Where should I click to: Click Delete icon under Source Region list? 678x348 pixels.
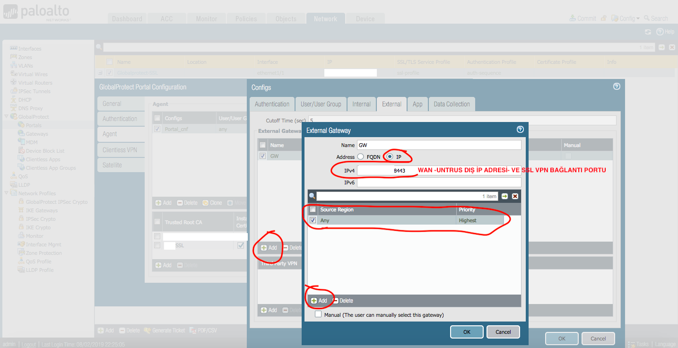click(x=336, y=301)
